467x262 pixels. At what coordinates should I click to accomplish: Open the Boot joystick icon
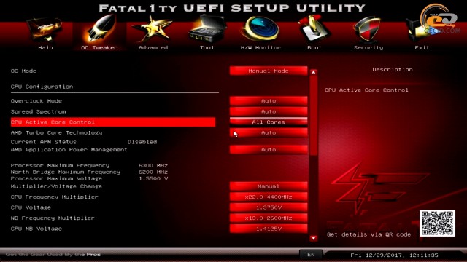pyautogui.click(x=314, y=29)
